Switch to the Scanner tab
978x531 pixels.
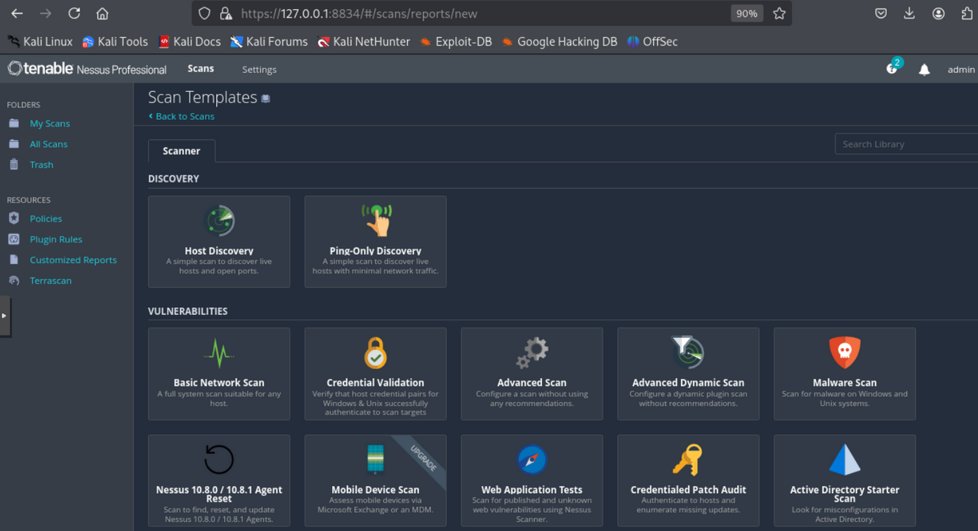click(x=181, y=151)
